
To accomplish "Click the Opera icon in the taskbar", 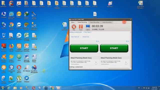I will (34, 88).
